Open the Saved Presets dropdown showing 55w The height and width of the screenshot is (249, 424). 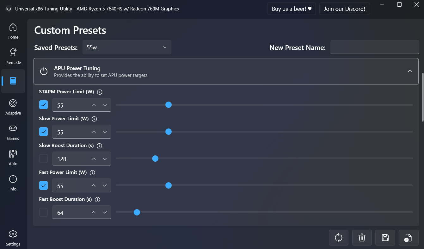point(127,47)
